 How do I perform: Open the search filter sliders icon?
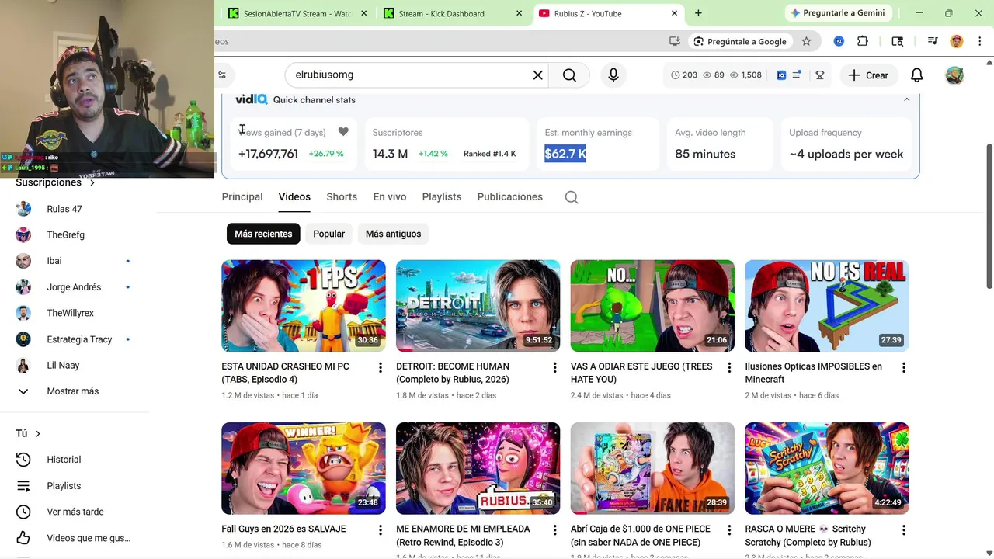click(x=222, y=75)
